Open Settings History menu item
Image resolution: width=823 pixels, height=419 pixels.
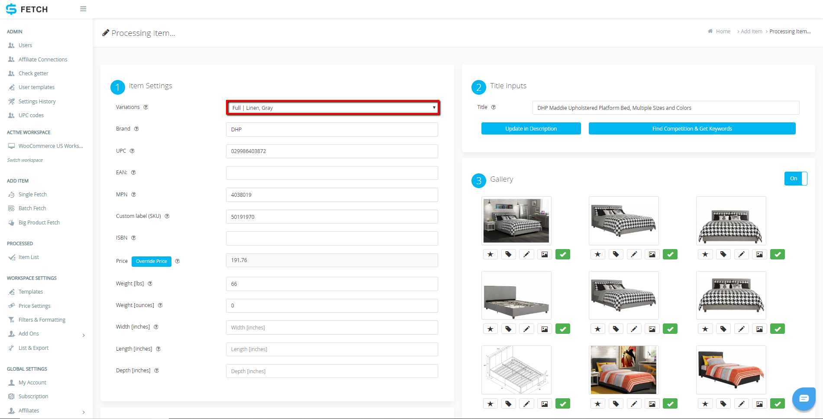(x=37, y=102)
